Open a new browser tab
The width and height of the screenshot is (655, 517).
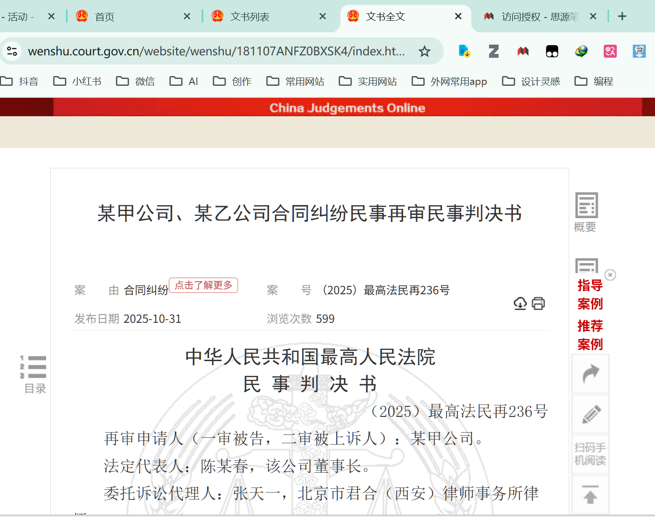pos(622,17)
